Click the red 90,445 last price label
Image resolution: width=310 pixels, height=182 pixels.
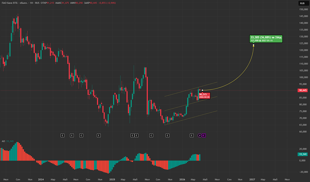[303, 90]
